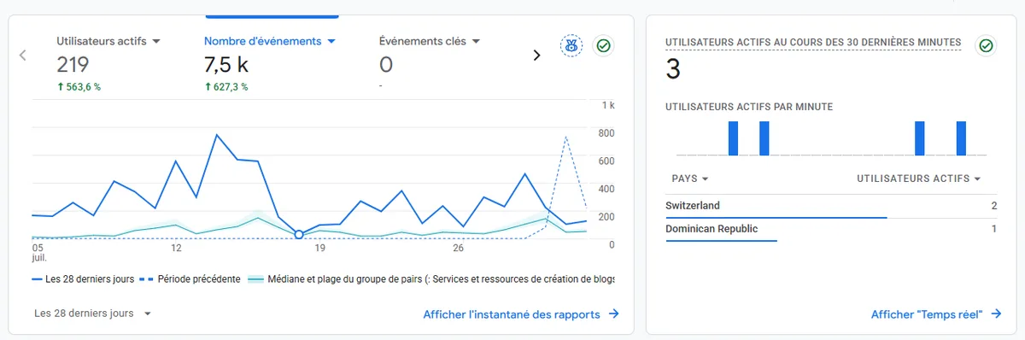This screenshot has height=340, width=1025.
Task: Click green check icon in realtime card
Action: coord(986,45)
